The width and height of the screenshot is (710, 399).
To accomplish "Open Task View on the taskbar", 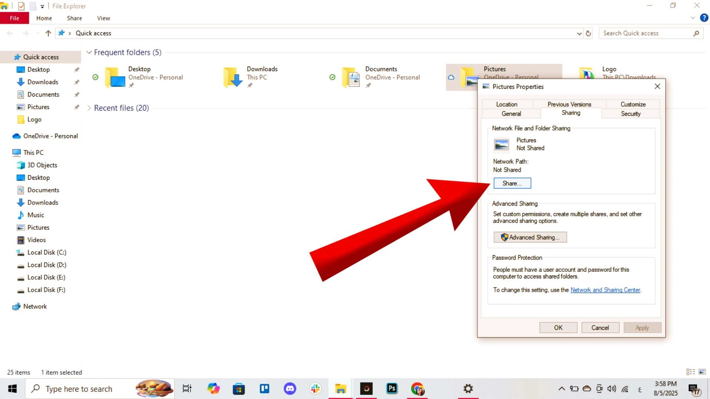I will [187, 389].
